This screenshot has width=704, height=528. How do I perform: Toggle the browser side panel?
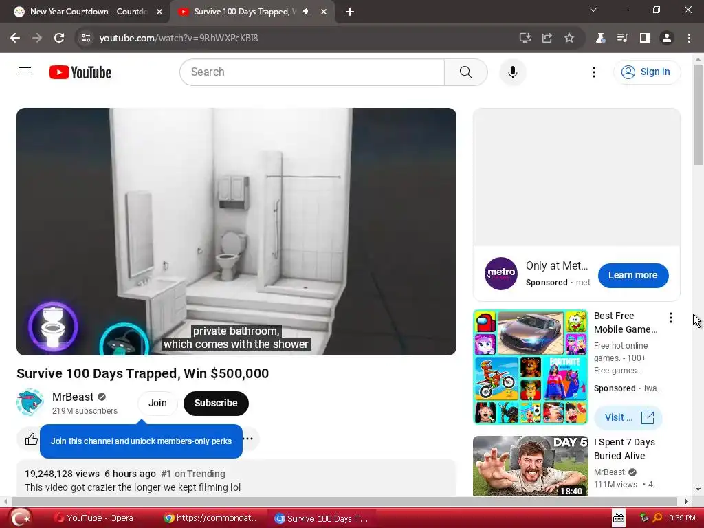[645, 38]
